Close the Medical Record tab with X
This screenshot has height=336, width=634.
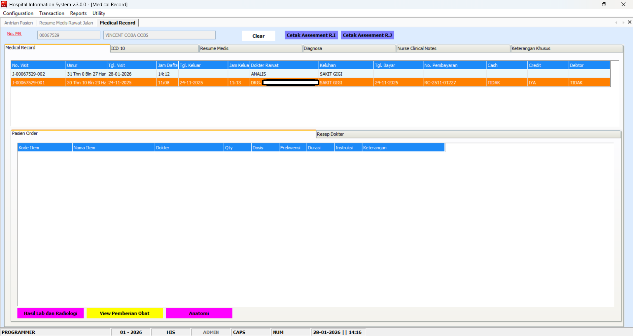(x=629, y=22)
